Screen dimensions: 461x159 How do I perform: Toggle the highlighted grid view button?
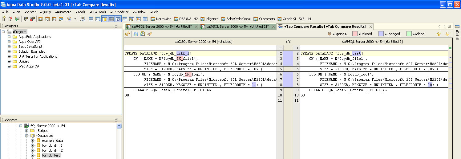click(111, 19)
